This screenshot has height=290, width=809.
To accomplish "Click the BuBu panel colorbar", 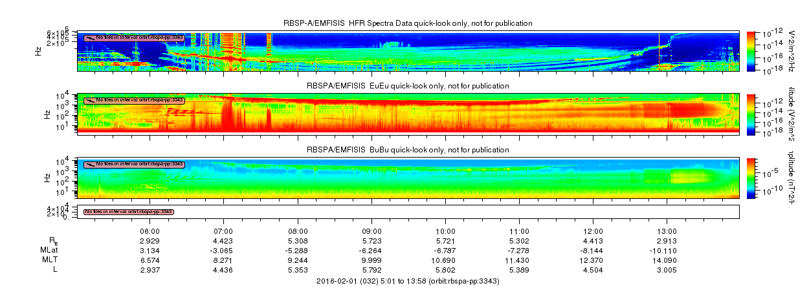I will pos(751,177).
